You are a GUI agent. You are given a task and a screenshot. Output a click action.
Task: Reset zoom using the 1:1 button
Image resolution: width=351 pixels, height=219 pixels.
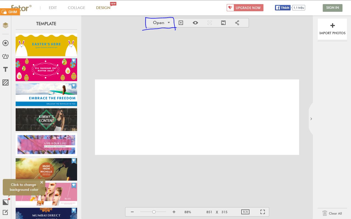245,212
